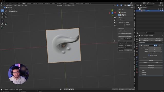164x92 pixels.
Task: Expand the Workspace panel
Action: pos(121,29)
